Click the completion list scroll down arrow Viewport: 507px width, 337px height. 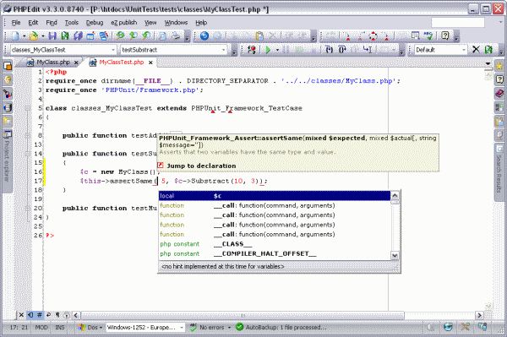(395, 256)
